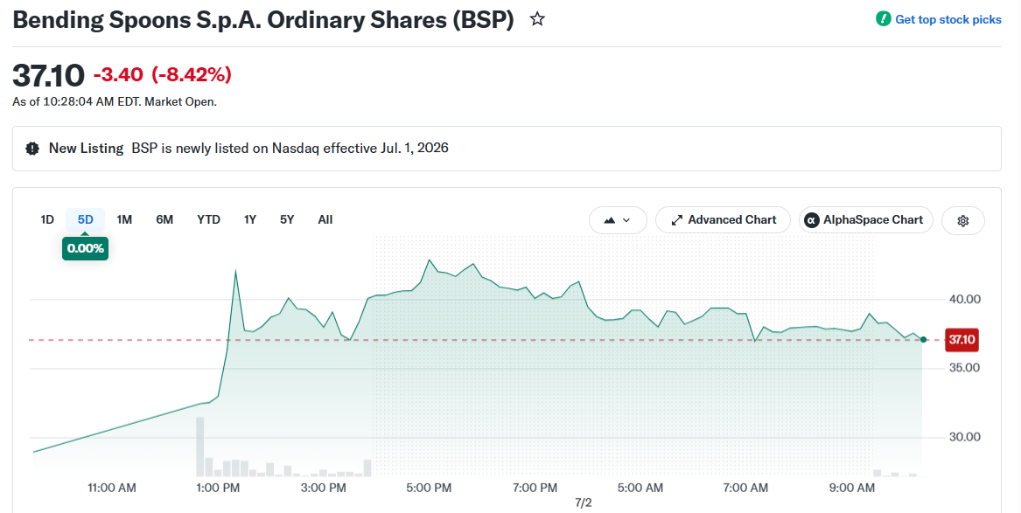Select the 1M range tab
This screenshot has height=513, width=1021.
pyautogui.click(x=124, y=219)
